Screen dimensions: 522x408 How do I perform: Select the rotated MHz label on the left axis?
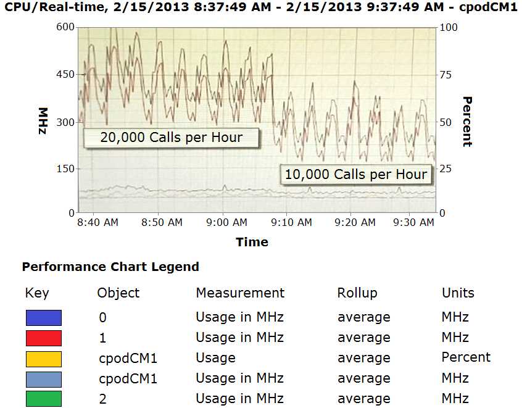click(x=44, y=120)
